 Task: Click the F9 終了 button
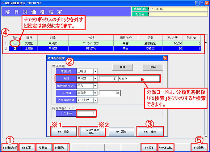pyautogui.click(x=149, y=148)
